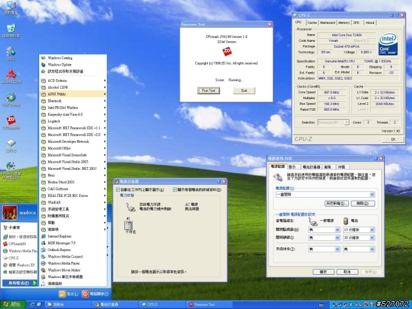Click 另存新檔 button in power options

pos(337,203)
